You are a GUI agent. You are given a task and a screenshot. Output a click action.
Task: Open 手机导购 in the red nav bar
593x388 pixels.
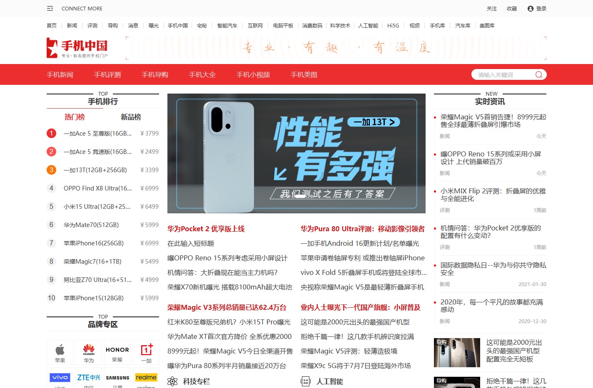[x=155, y=74]
